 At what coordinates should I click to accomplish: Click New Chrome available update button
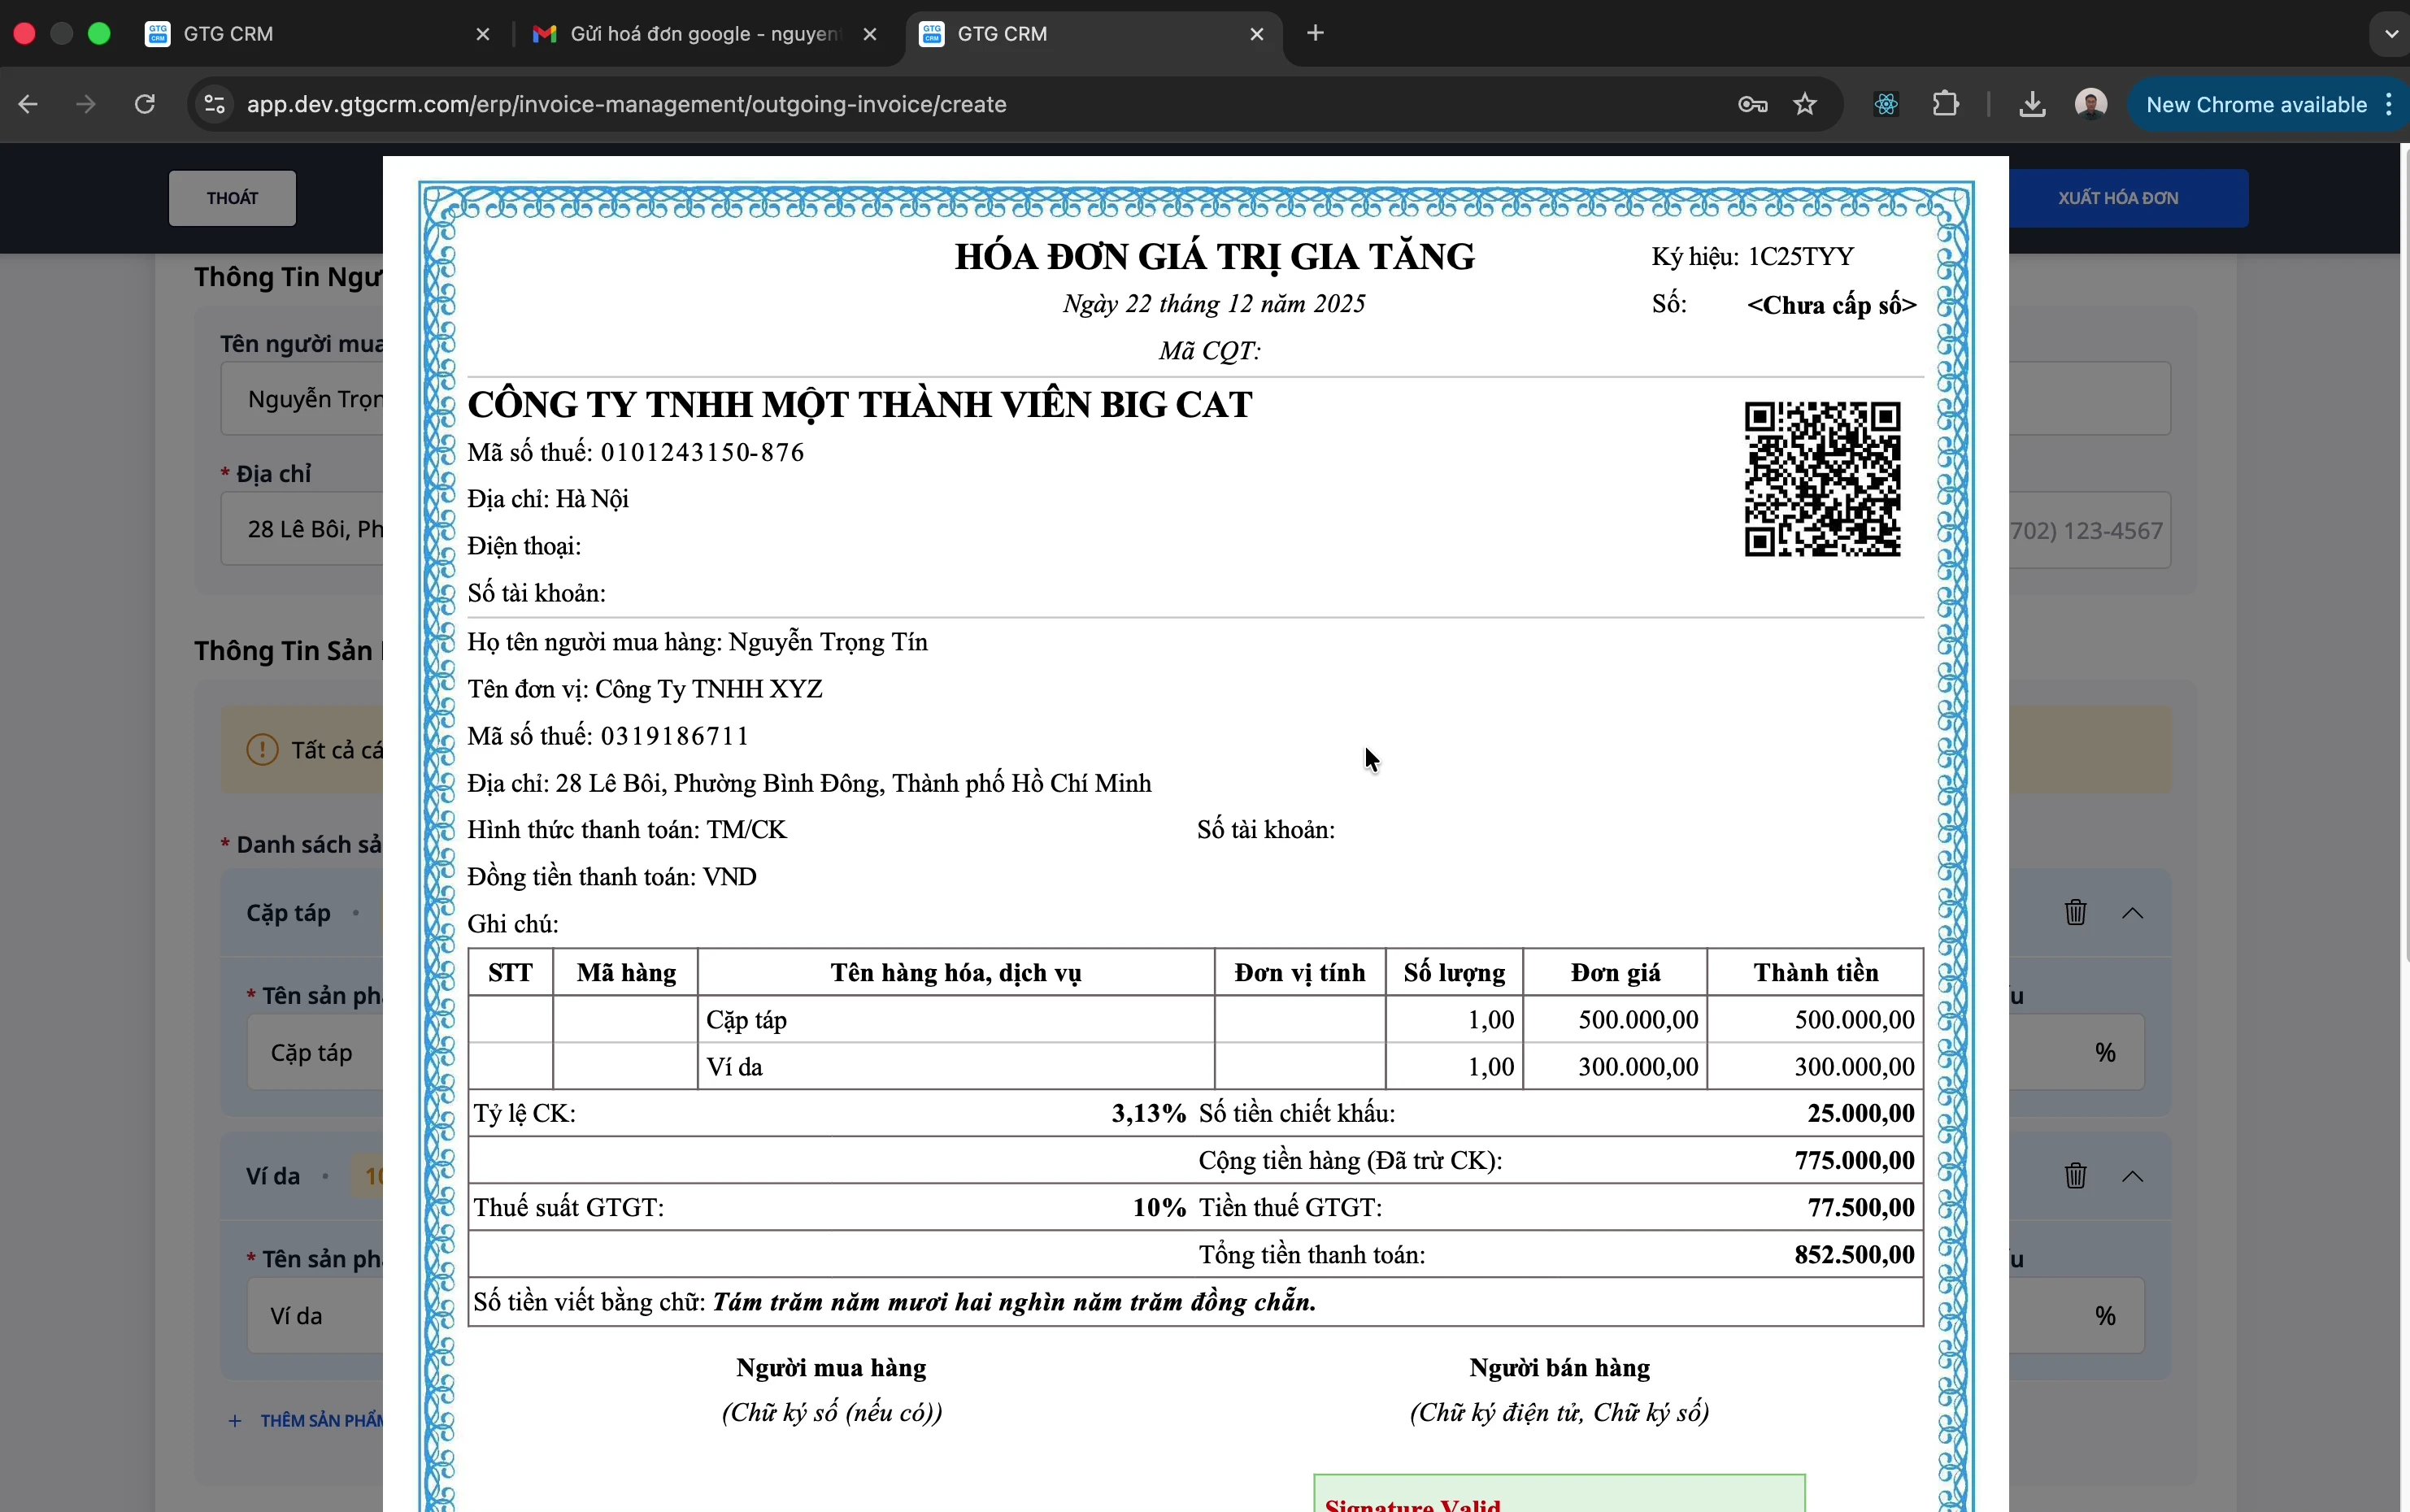[2256, 104]
